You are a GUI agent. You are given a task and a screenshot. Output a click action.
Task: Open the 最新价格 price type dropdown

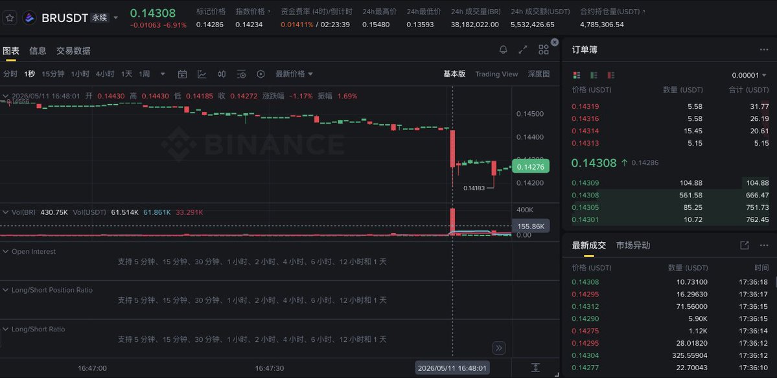294,74
